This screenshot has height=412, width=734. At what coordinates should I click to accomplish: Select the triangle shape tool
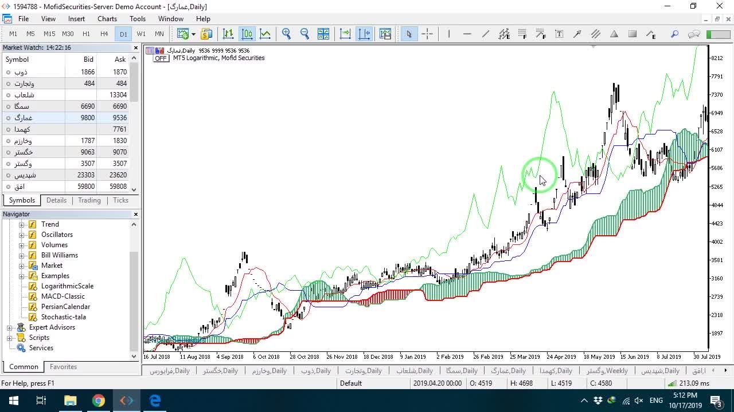point(614,34)
